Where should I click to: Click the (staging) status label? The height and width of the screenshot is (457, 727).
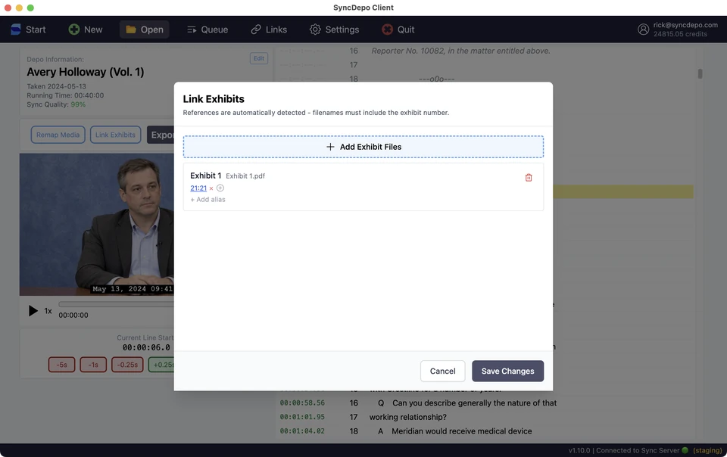707,450
